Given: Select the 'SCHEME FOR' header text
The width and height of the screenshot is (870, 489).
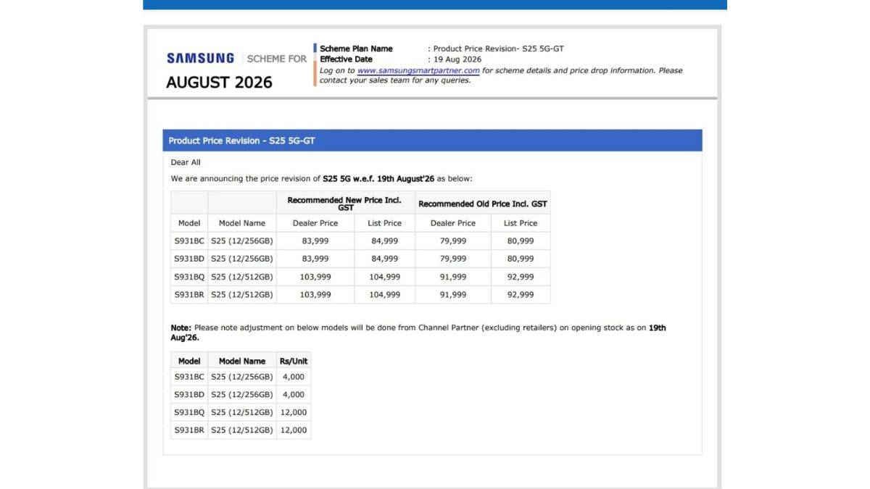Looking at the screenshot, I should click(277, 59).
